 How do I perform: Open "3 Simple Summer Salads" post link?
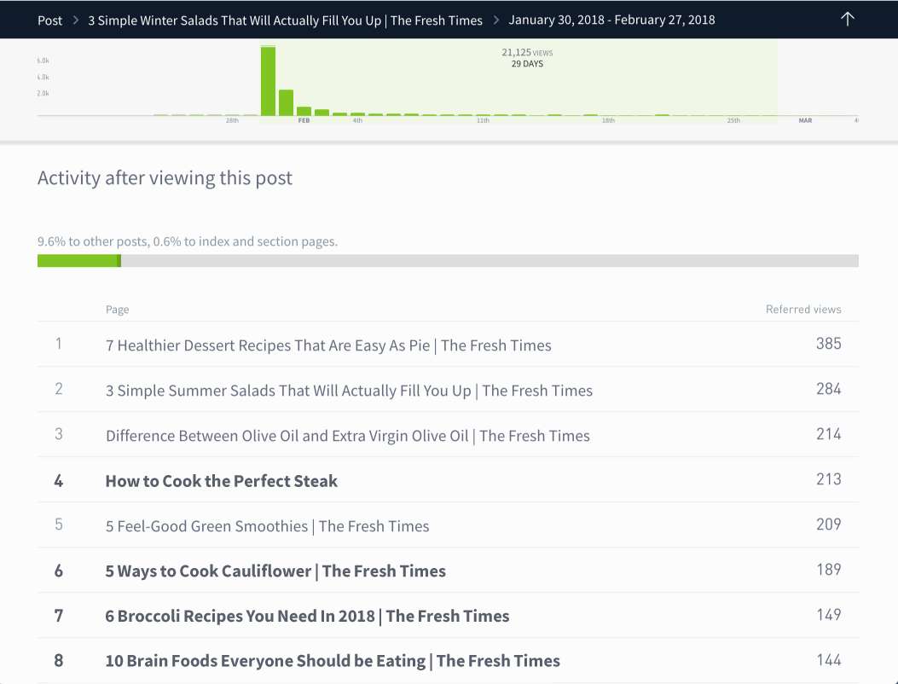coord(349,391)
